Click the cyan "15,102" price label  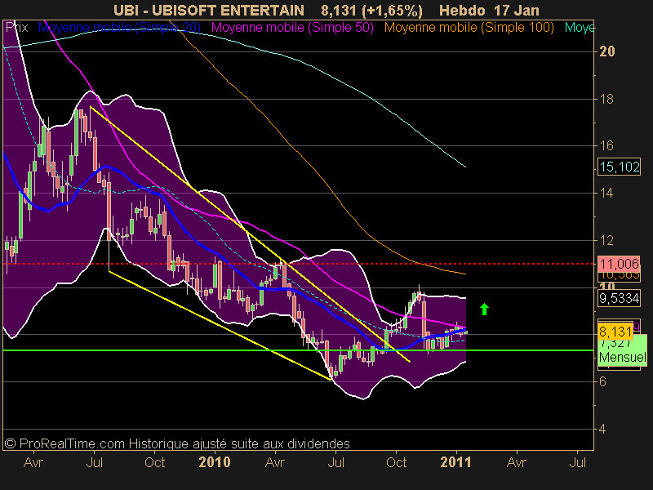(620, 167)
